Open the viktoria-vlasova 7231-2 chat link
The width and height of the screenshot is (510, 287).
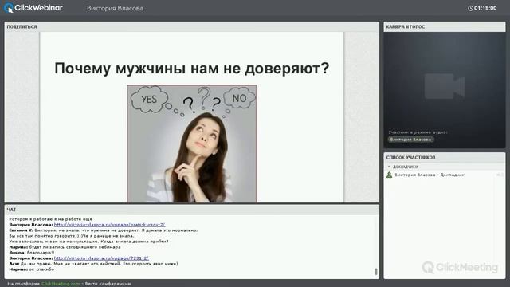click(101, 258)
